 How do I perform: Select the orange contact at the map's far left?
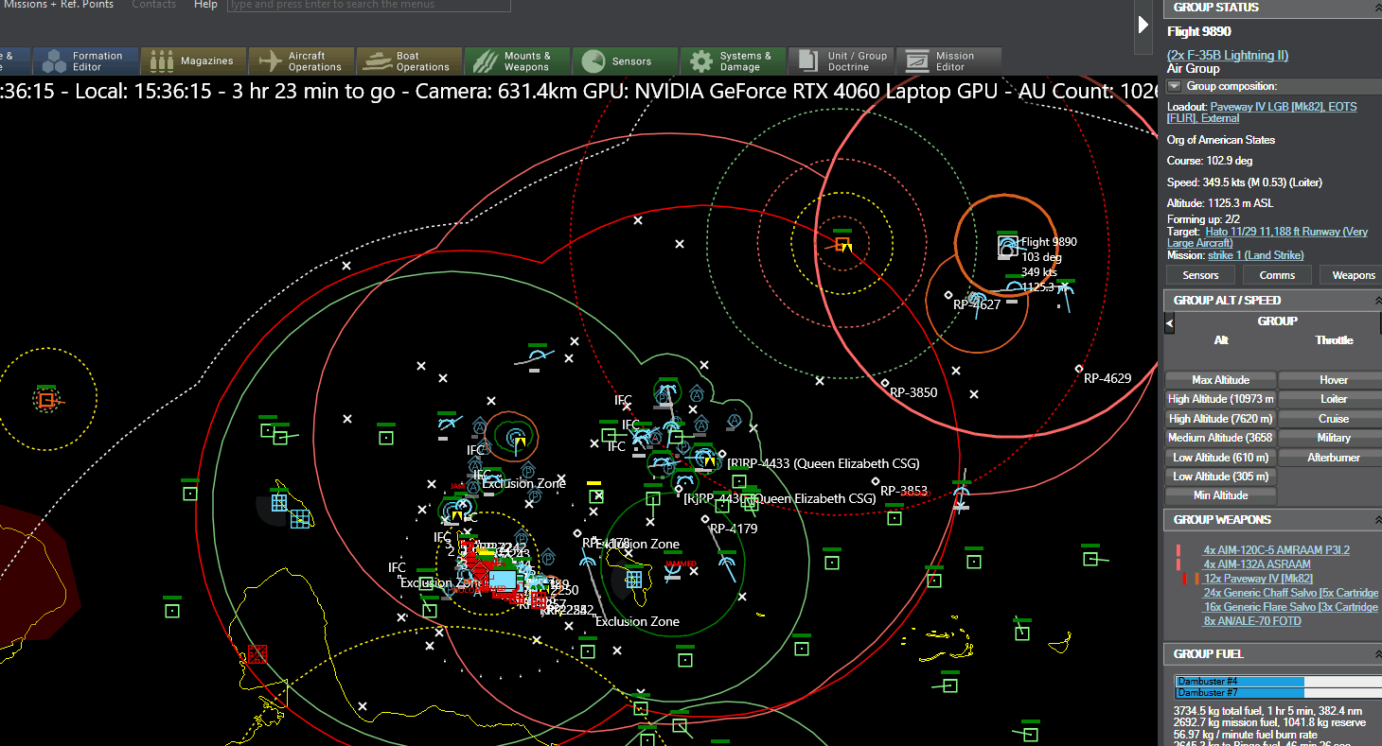(45, 400)
